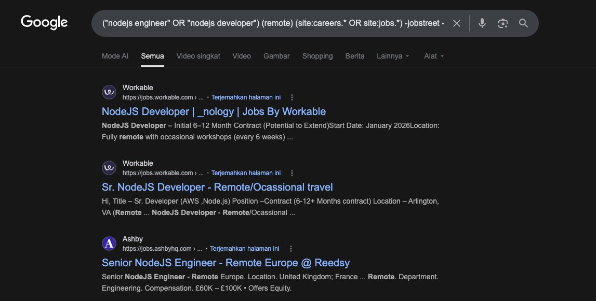Click the jobs.ashbyhq.com URL text
This screenshot has height=301, width=596.
click(x=162, y=249)
